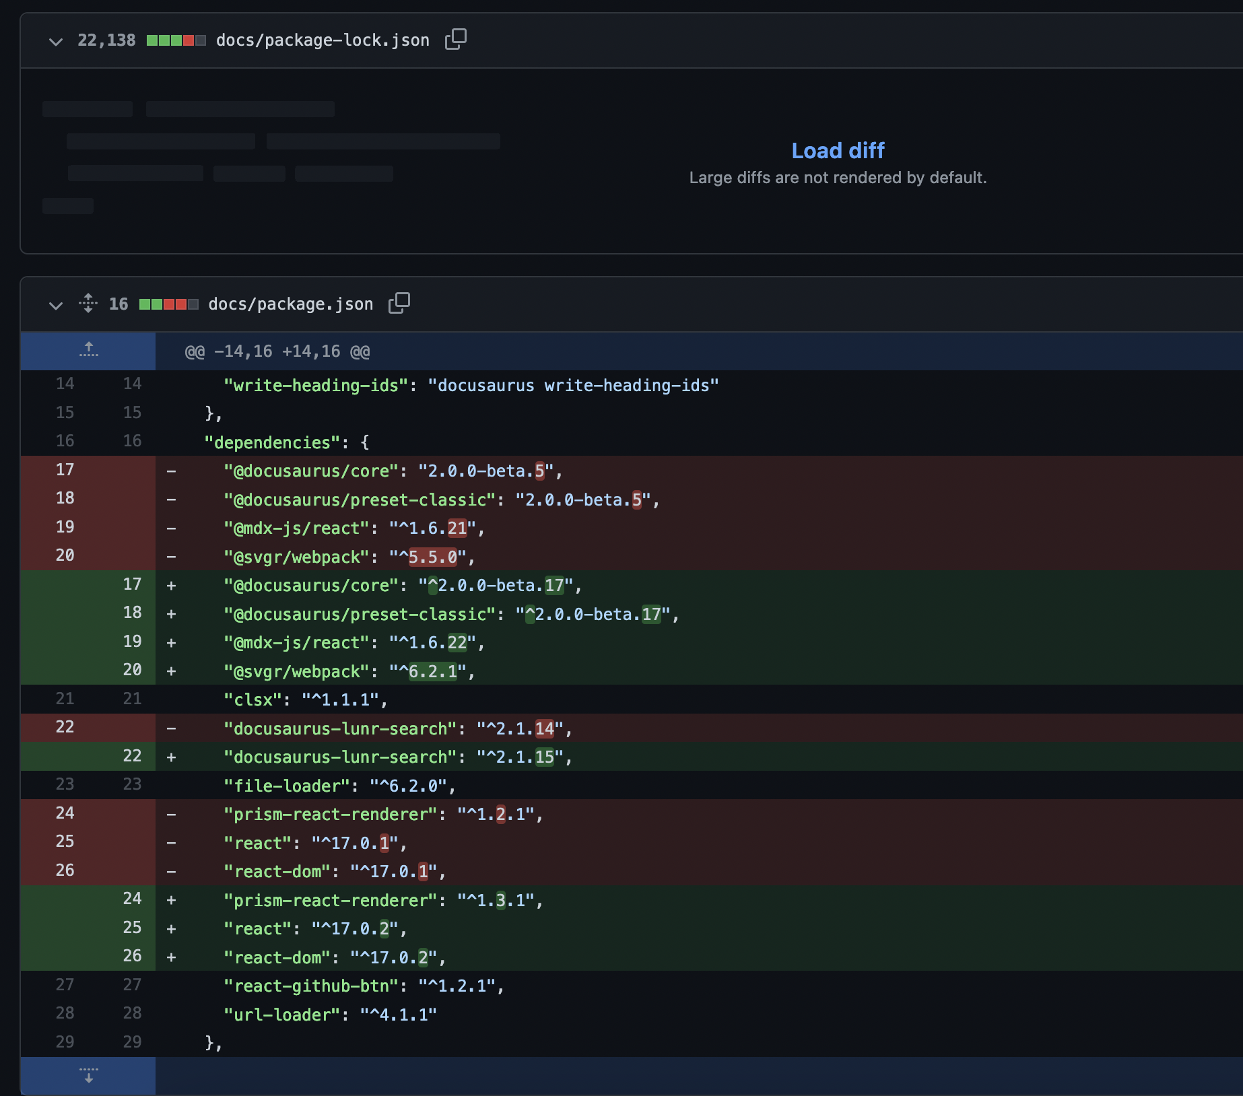The image size is (1243, 1096).
Task: Click the diffstat color bar for docs/package.json
Action: coord(169,304)
